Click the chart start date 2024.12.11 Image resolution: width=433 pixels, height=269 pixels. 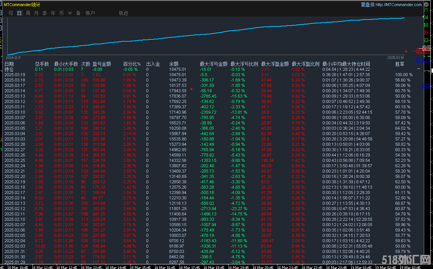13,58
